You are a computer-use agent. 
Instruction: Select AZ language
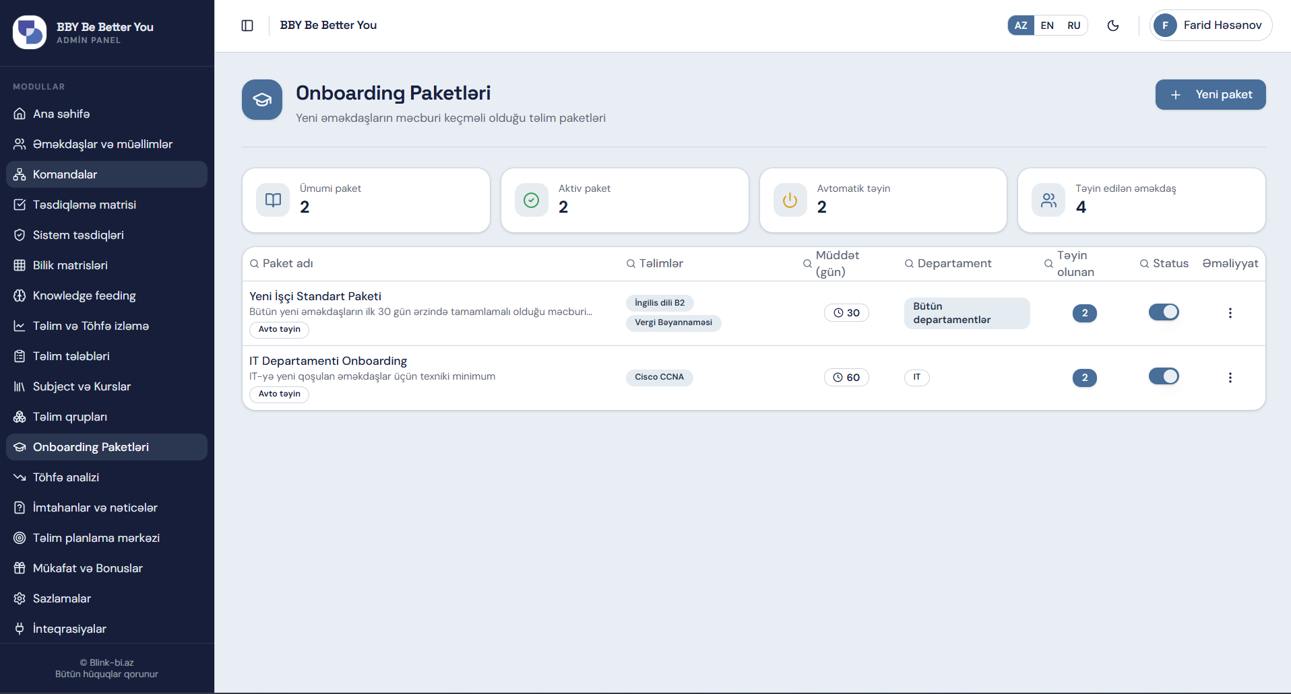[1021, 26]
